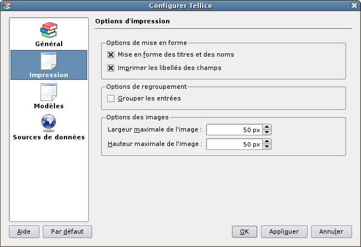Cancel with the Annuler button
Image resolution: width=361 pixels, height=247 pixels.
(332, 231)
